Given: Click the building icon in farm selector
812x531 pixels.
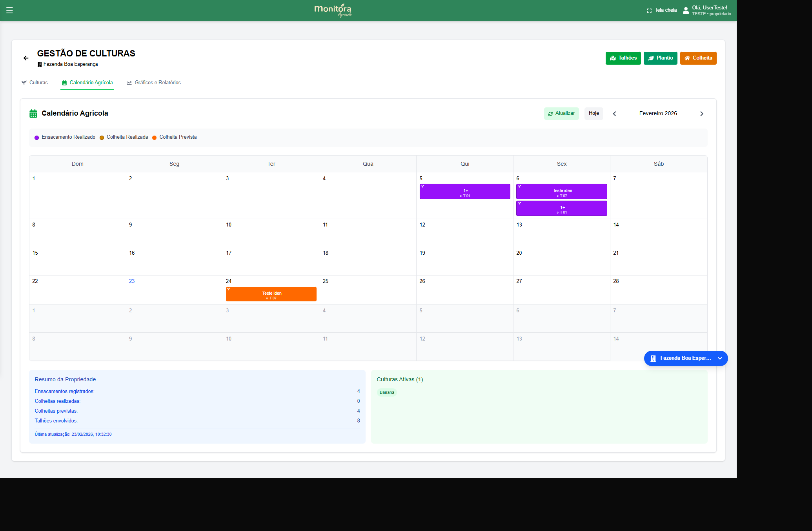Looking at the screenshot, I should (x=653, y=358).
